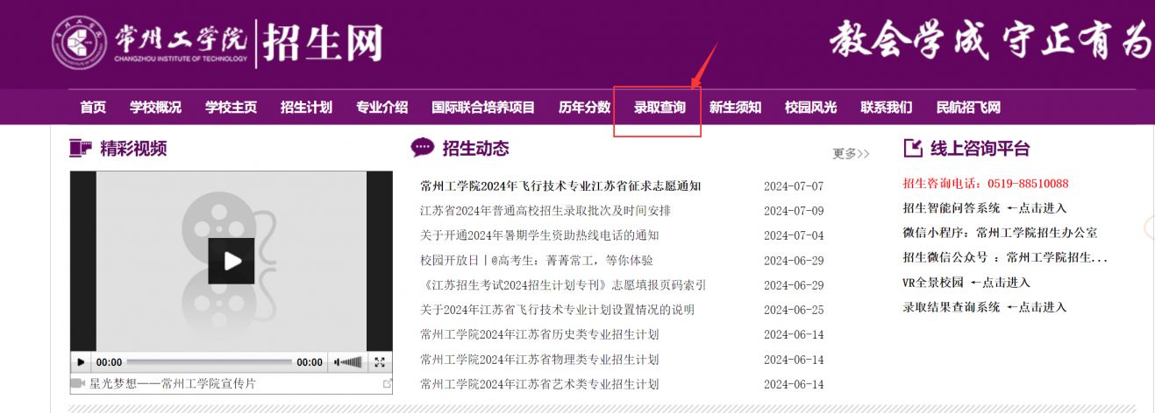
Task: Open 常州工学院2024年江苏省艺术类专业招生计划
Action: (539, 384)
